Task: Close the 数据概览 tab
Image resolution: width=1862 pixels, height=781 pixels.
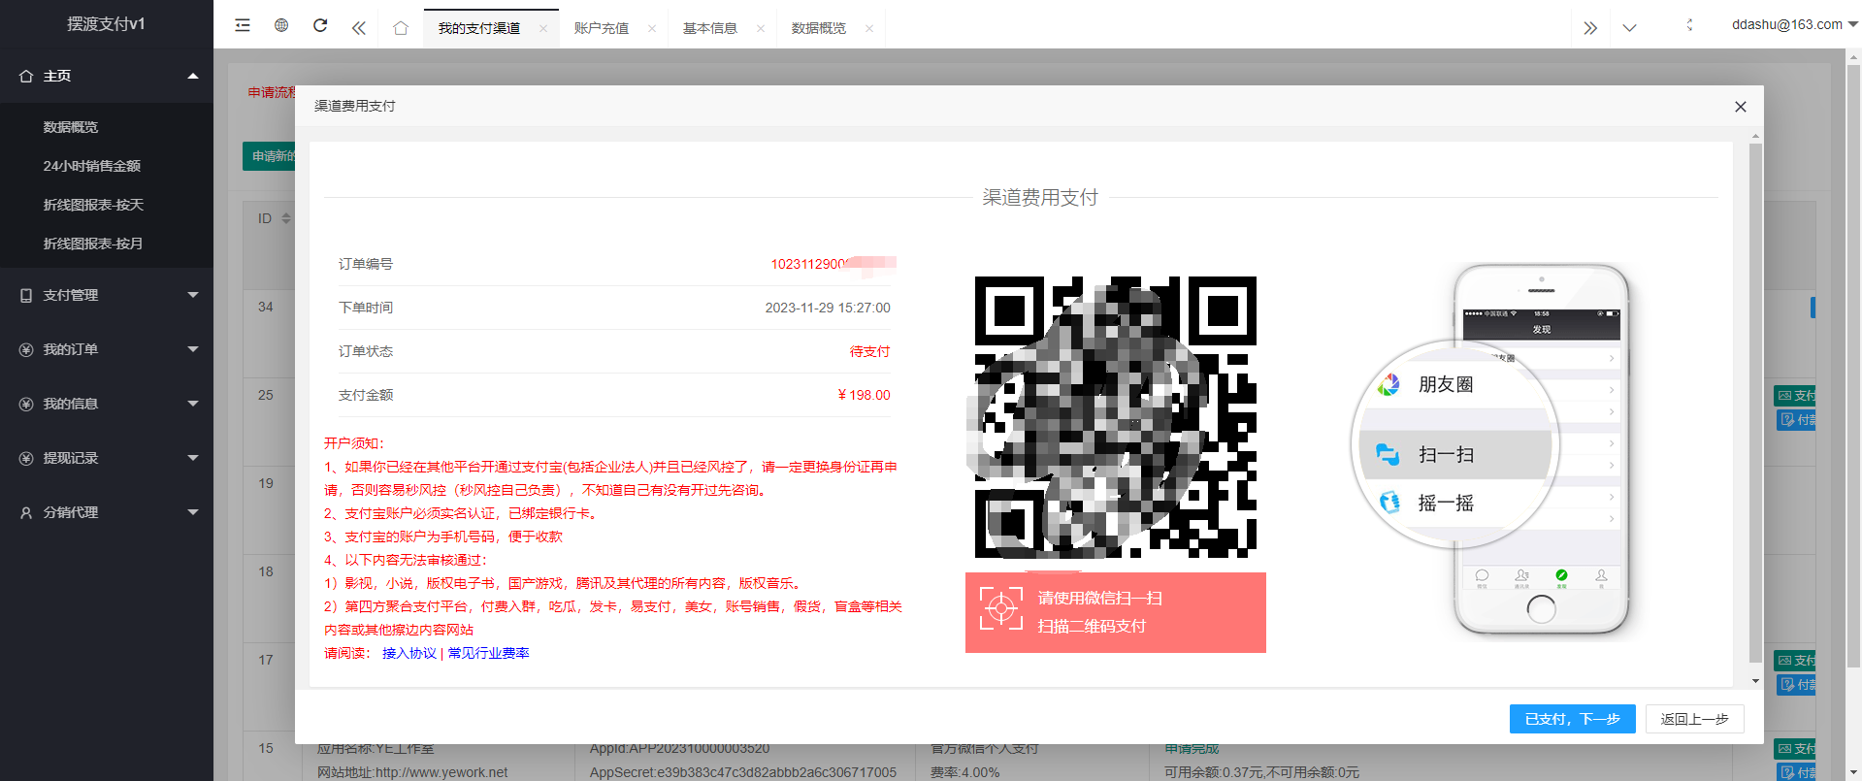Action: point(869,29)
